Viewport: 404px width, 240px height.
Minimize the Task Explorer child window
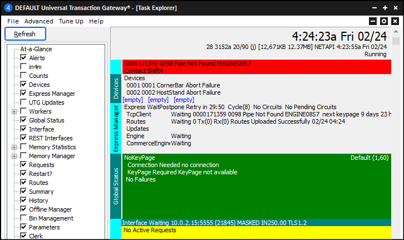coord(372,21)
